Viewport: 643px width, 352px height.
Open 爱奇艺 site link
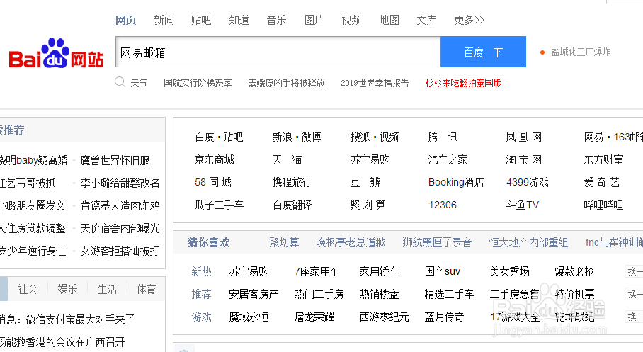(x=602, y=182)
